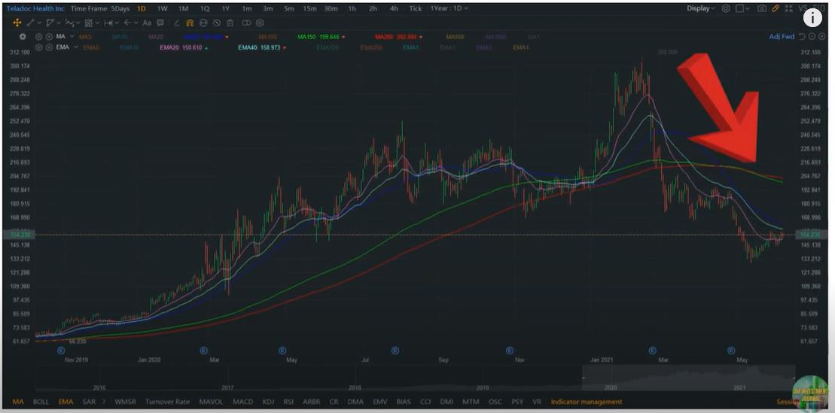Click the VS compare icon

click(803, 8)
